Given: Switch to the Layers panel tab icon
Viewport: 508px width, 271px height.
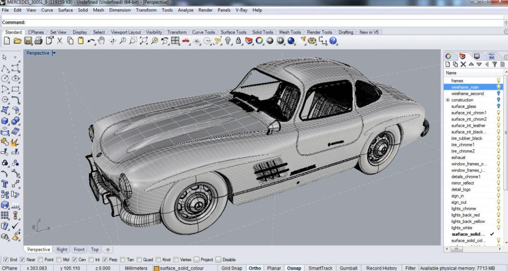Looking at the screenshot, I should (x=462, y=56).
